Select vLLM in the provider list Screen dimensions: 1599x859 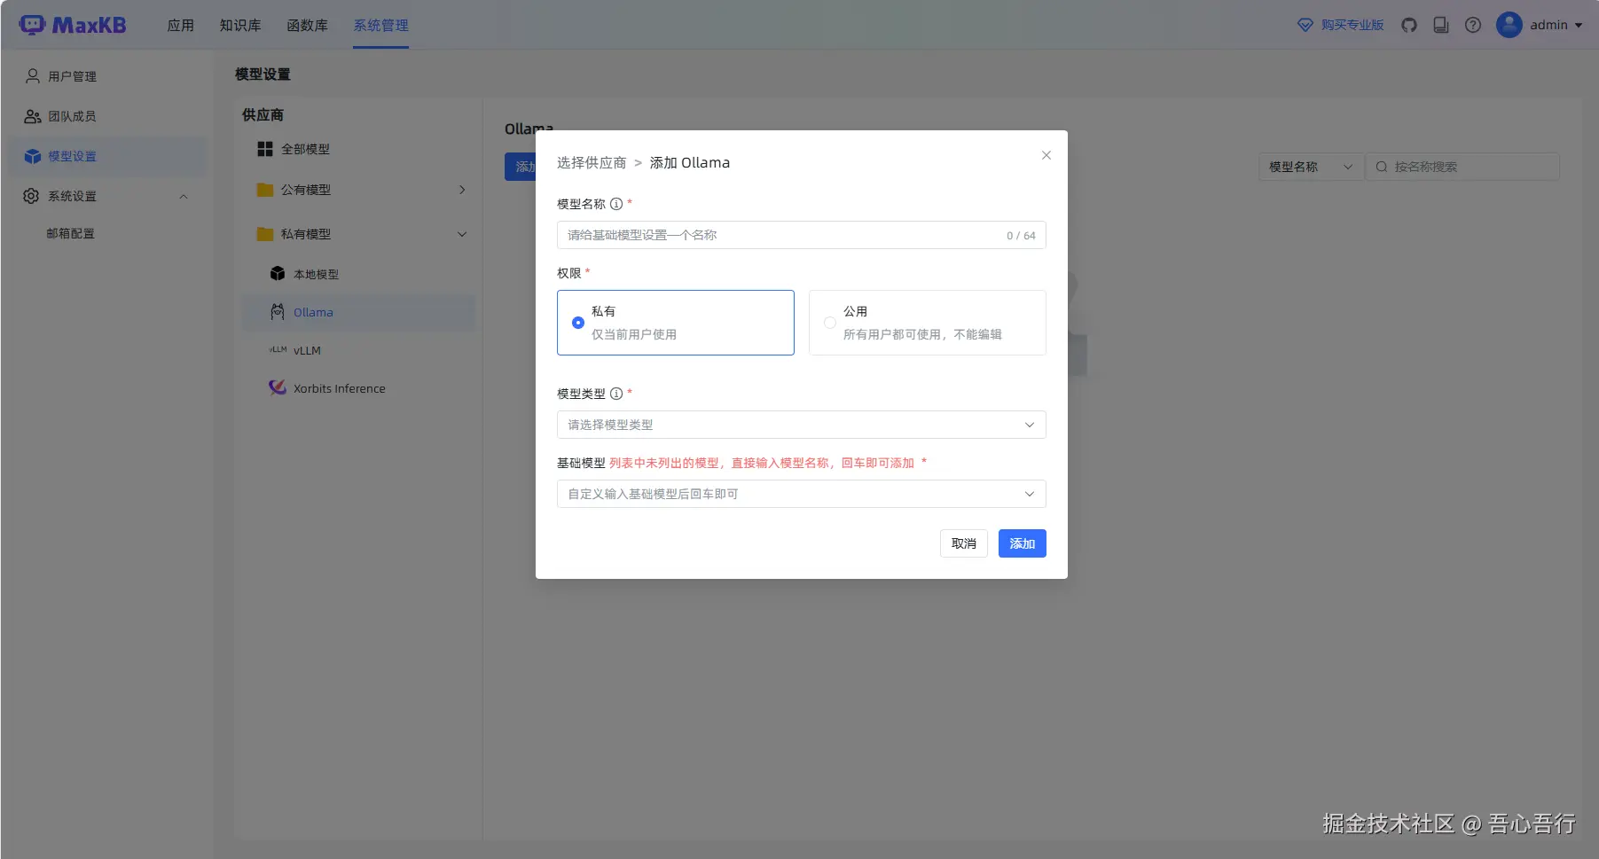click(x=358, y=350)
